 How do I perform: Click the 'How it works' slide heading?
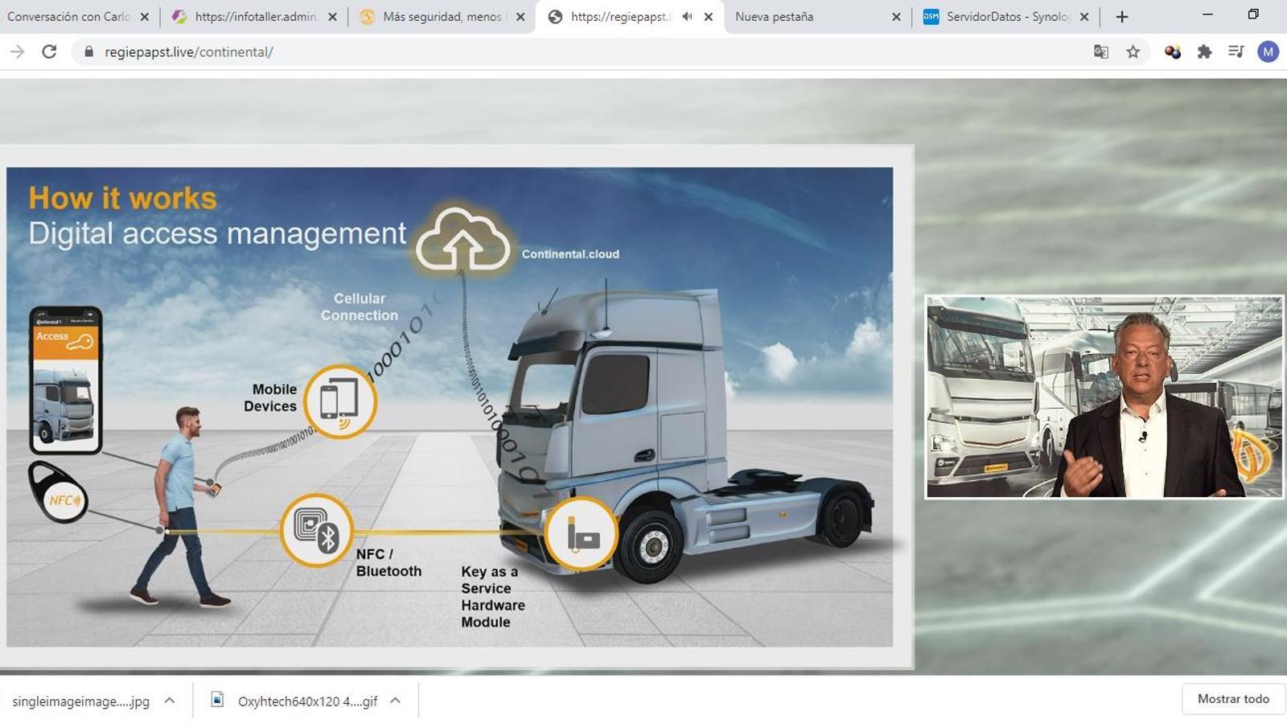coord(122,198)
